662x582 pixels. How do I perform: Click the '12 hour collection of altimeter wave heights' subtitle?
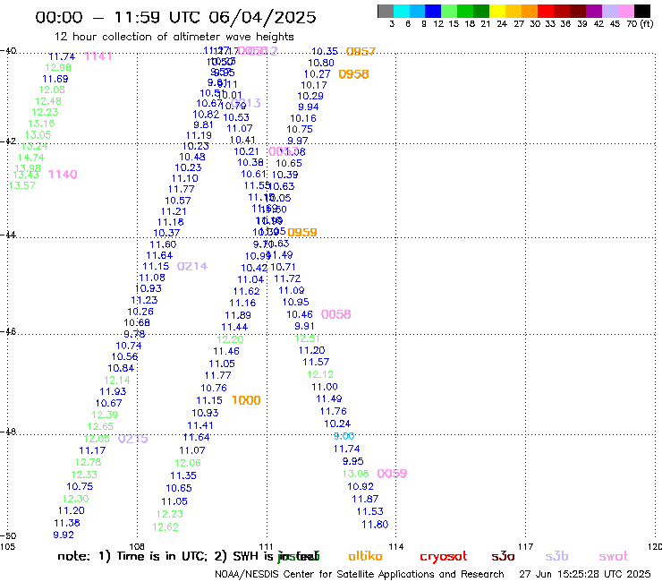click(174, 37)
